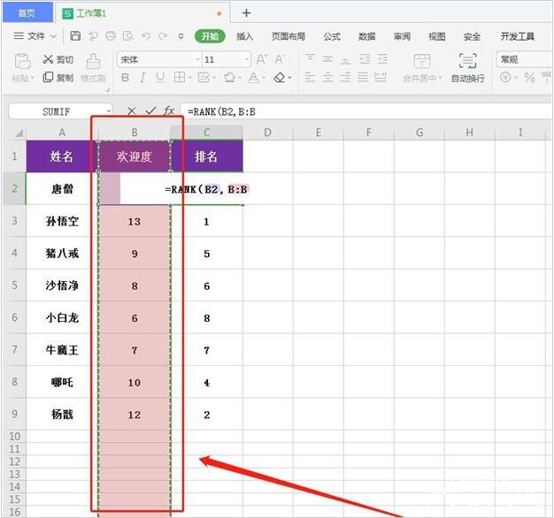554x518 pixels.
Task: Toggle Underline formatting
Action: [x=160, y=78]
